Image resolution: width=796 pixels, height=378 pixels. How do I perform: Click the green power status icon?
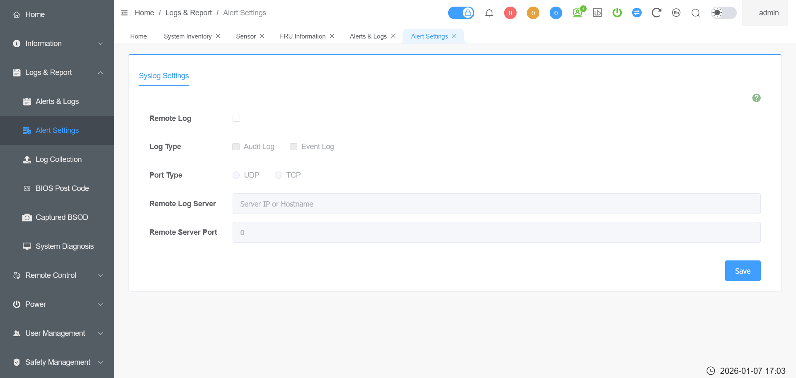click(x=617, y=13)
